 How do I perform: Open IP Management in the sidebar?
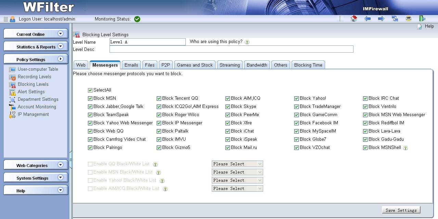pos(33,114)
